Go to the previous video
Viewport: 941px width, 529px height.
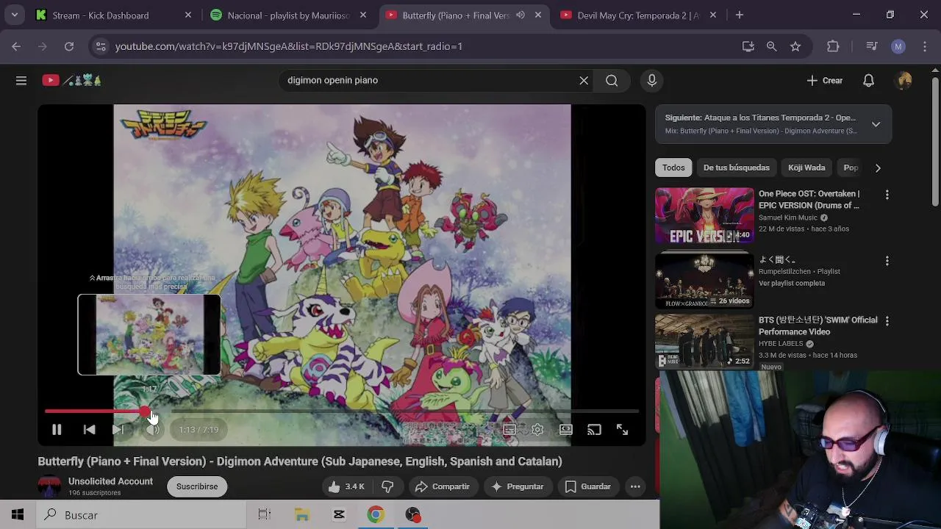[x=89, y=430]
